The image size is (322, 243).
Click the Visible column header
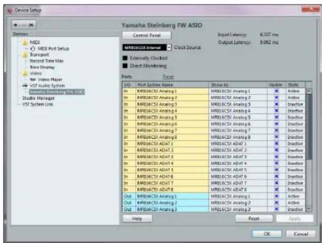tap(276, 85)
